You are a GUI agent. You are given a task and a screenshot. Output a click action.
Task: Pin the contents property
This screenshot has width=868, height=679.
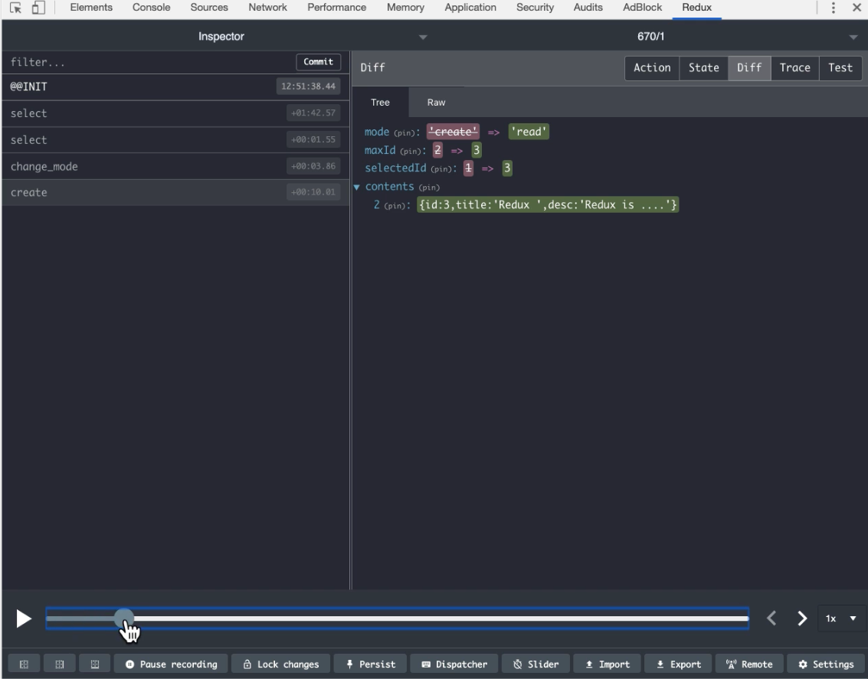[x=429, y=188]
